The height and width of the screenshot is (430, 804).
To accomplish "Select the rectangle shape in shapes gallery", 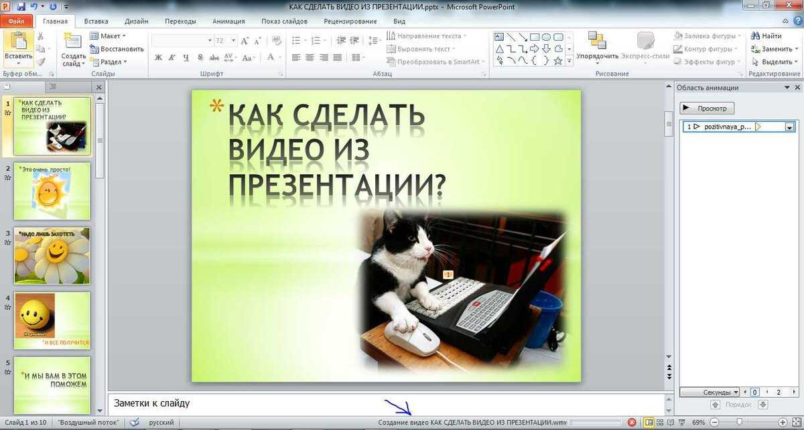I will tap(535, 37).
